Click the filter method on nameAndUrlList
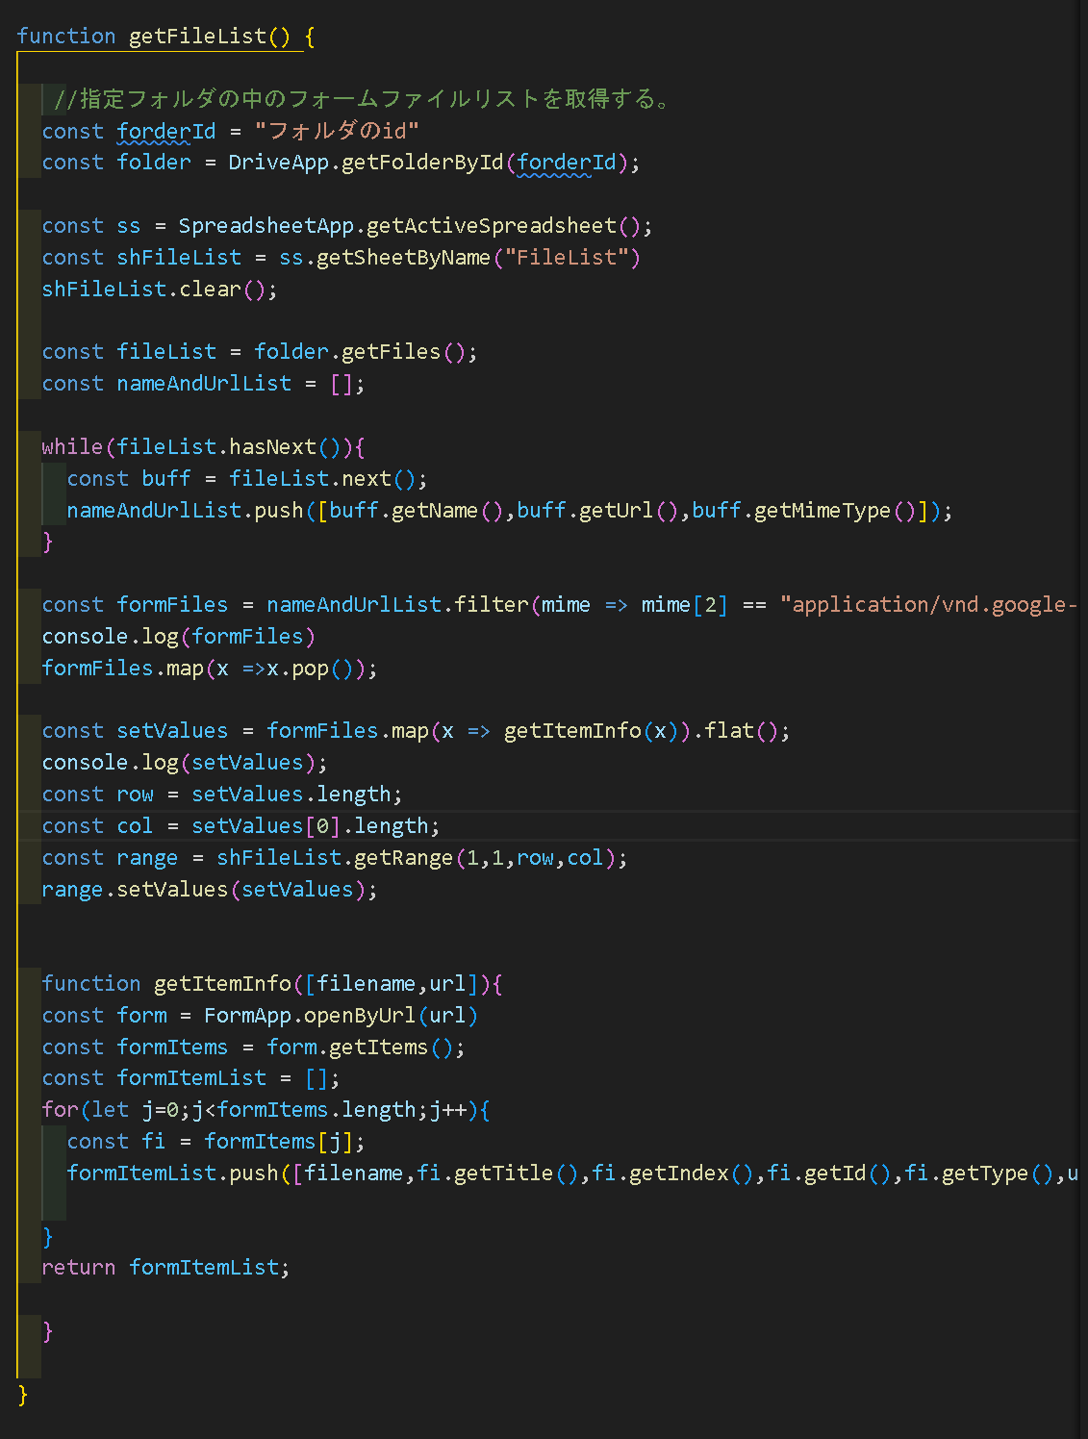This screenshot has width=1088, height=1439. coord(491,605)
